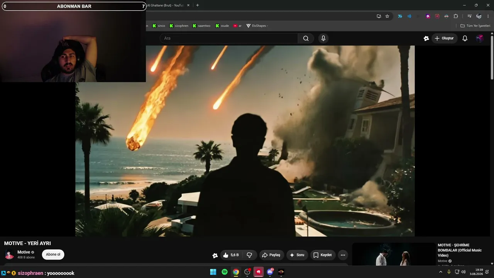This screenshot has height=278, width=494.
Task: Open Spotify from the taskbar
Action: (x=225, y=272)
